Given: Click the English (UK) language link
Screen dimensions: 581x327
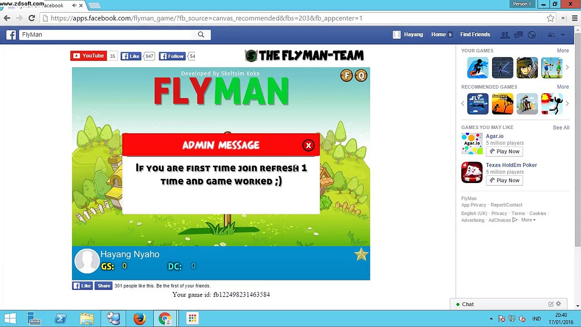Looking at the screenshot, I should [474, 213].
